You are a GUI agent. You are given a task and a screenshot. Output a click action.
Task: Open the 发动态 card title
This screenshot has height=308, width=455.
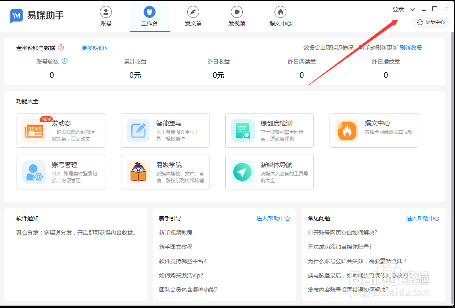61,123
